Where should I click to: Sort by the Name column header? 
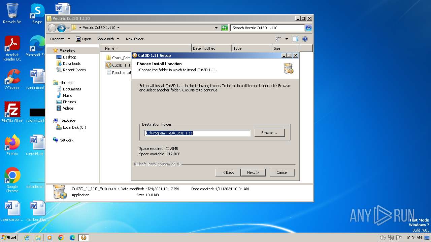[x=145, y=48]
